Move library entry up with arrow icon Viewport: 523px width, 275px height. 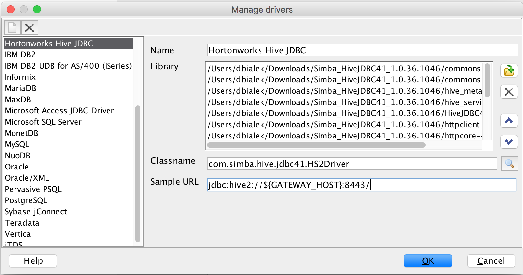pyautogui.click(x=509, y=121)
